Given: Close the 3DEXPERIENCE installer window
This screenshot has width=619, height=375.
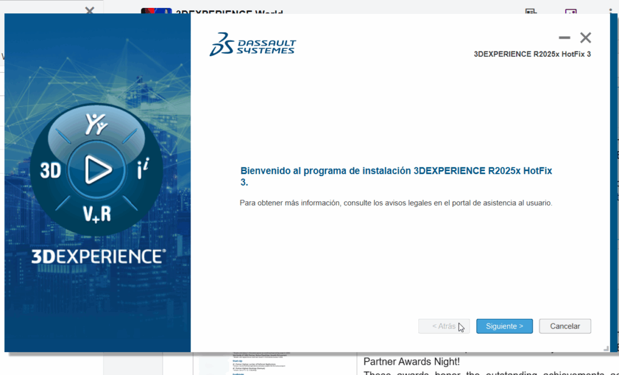Looking at the screenshot, I should (585, 37).
